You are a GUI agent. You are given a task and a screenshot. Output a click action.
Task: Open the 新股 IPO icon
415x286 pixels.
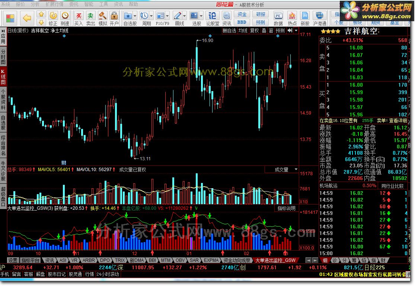click(x=305, y=18)
